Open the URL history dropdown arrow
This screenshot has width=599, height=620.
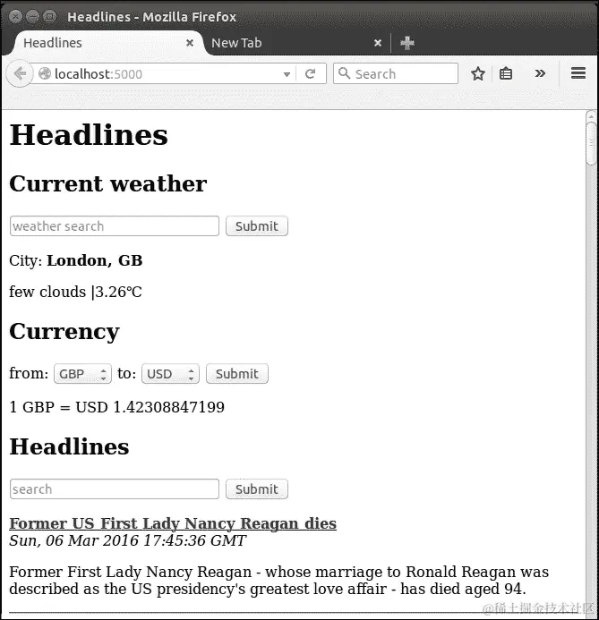[x=287, y=74]
